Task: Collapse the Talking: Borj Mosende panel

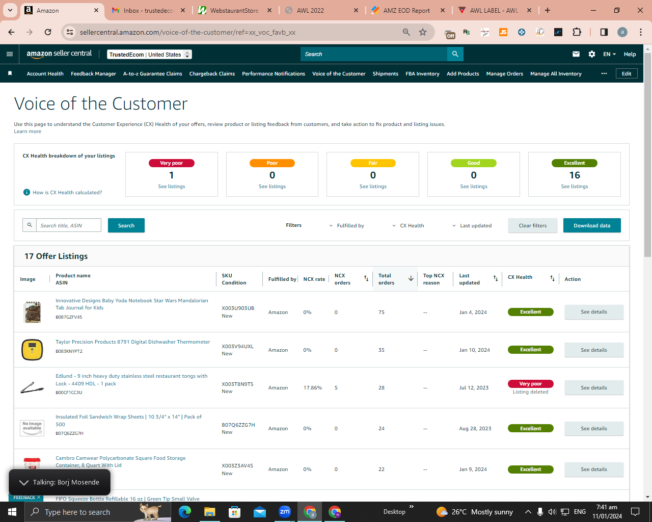Action: pos(23,482)
